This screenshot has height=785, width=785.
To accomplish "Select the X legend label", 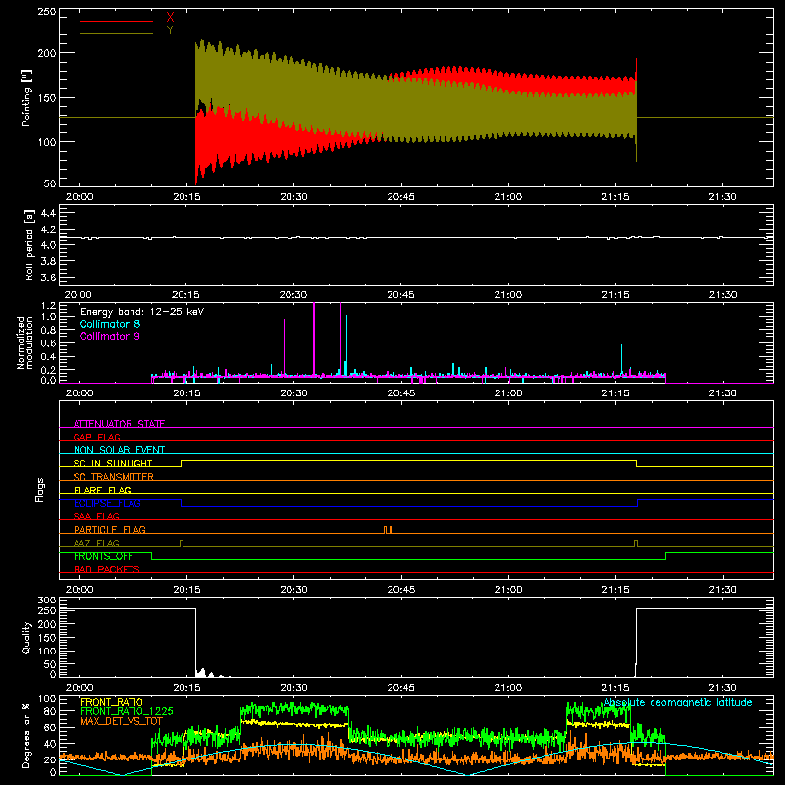I will click(170, 18).
